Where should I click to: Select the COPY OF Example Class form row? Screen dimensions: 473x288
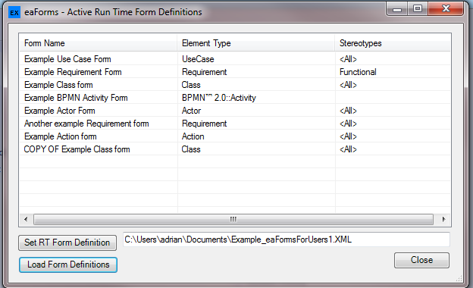click(235, 149)
